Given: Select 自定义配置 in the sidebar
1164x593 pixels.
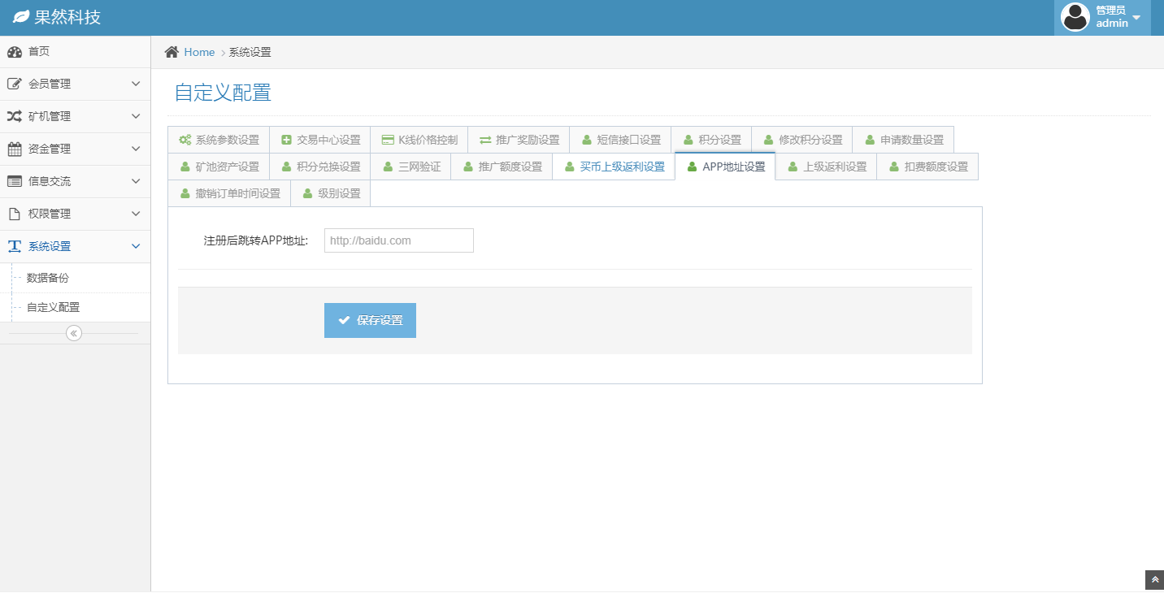Looking at the screenshot, I should pos(75,308).
